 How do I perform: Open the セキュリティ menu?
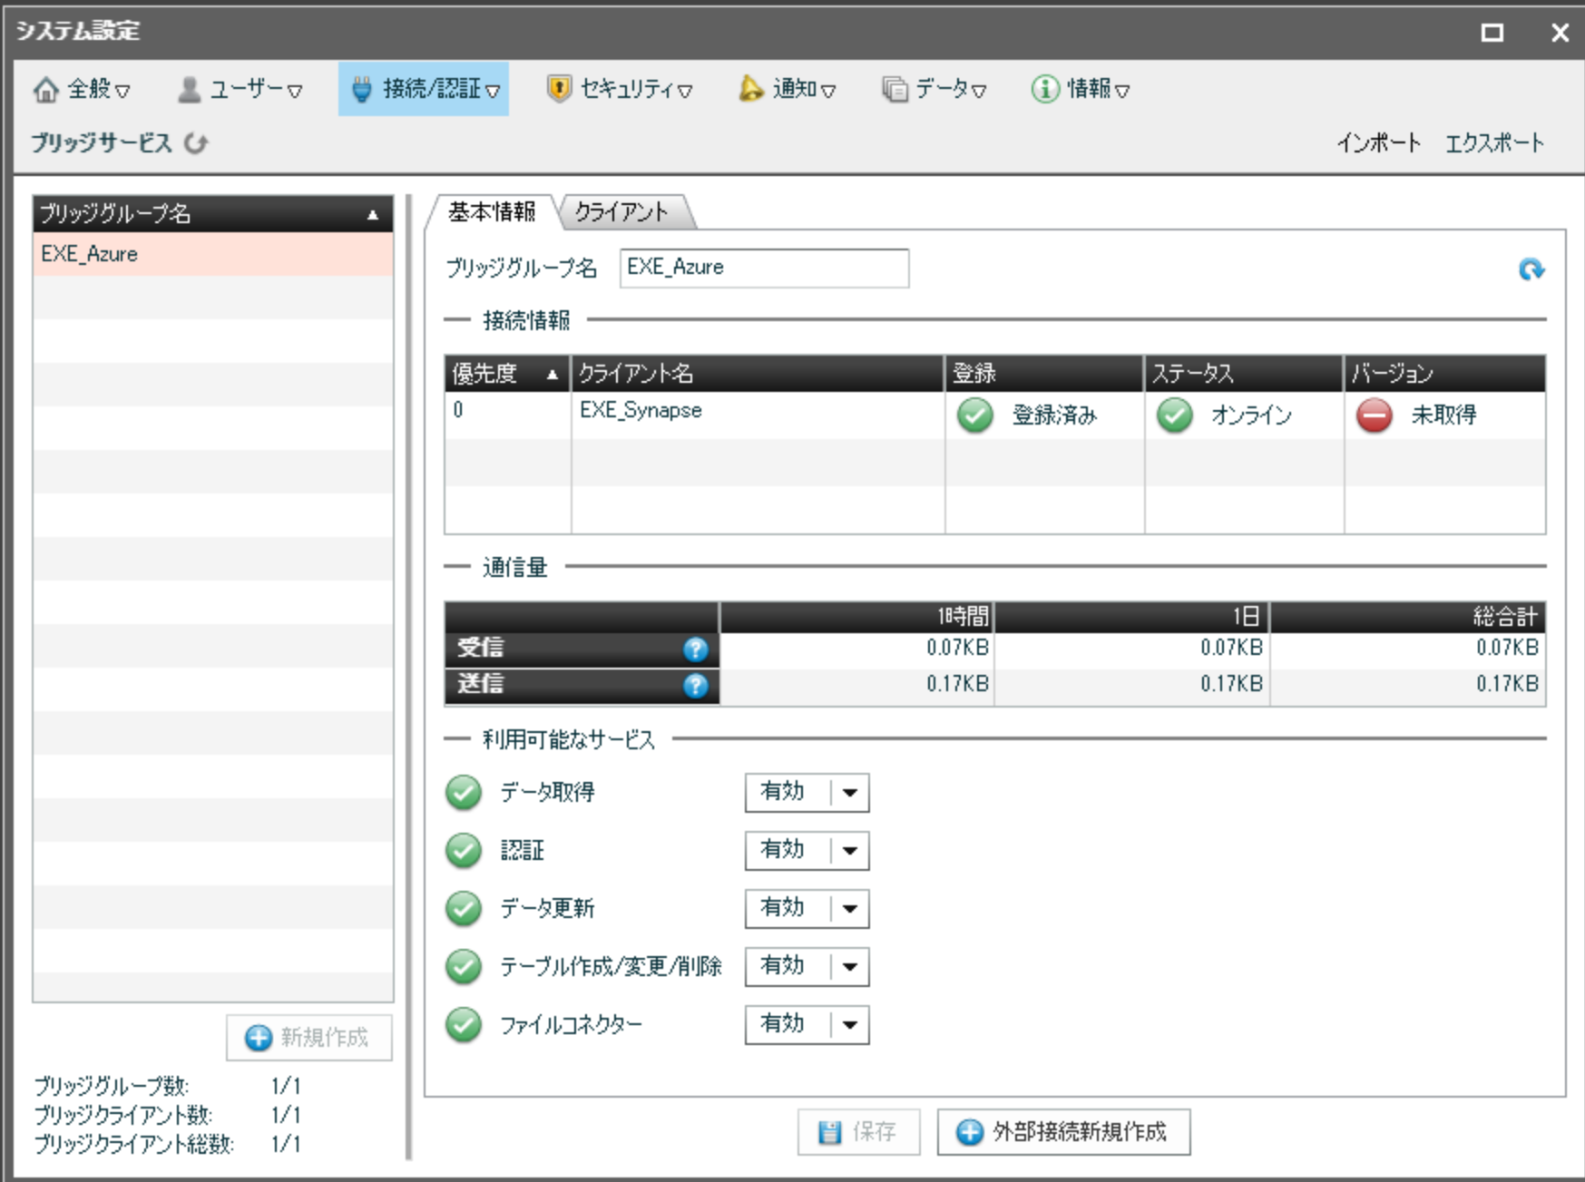click(621, 89)
